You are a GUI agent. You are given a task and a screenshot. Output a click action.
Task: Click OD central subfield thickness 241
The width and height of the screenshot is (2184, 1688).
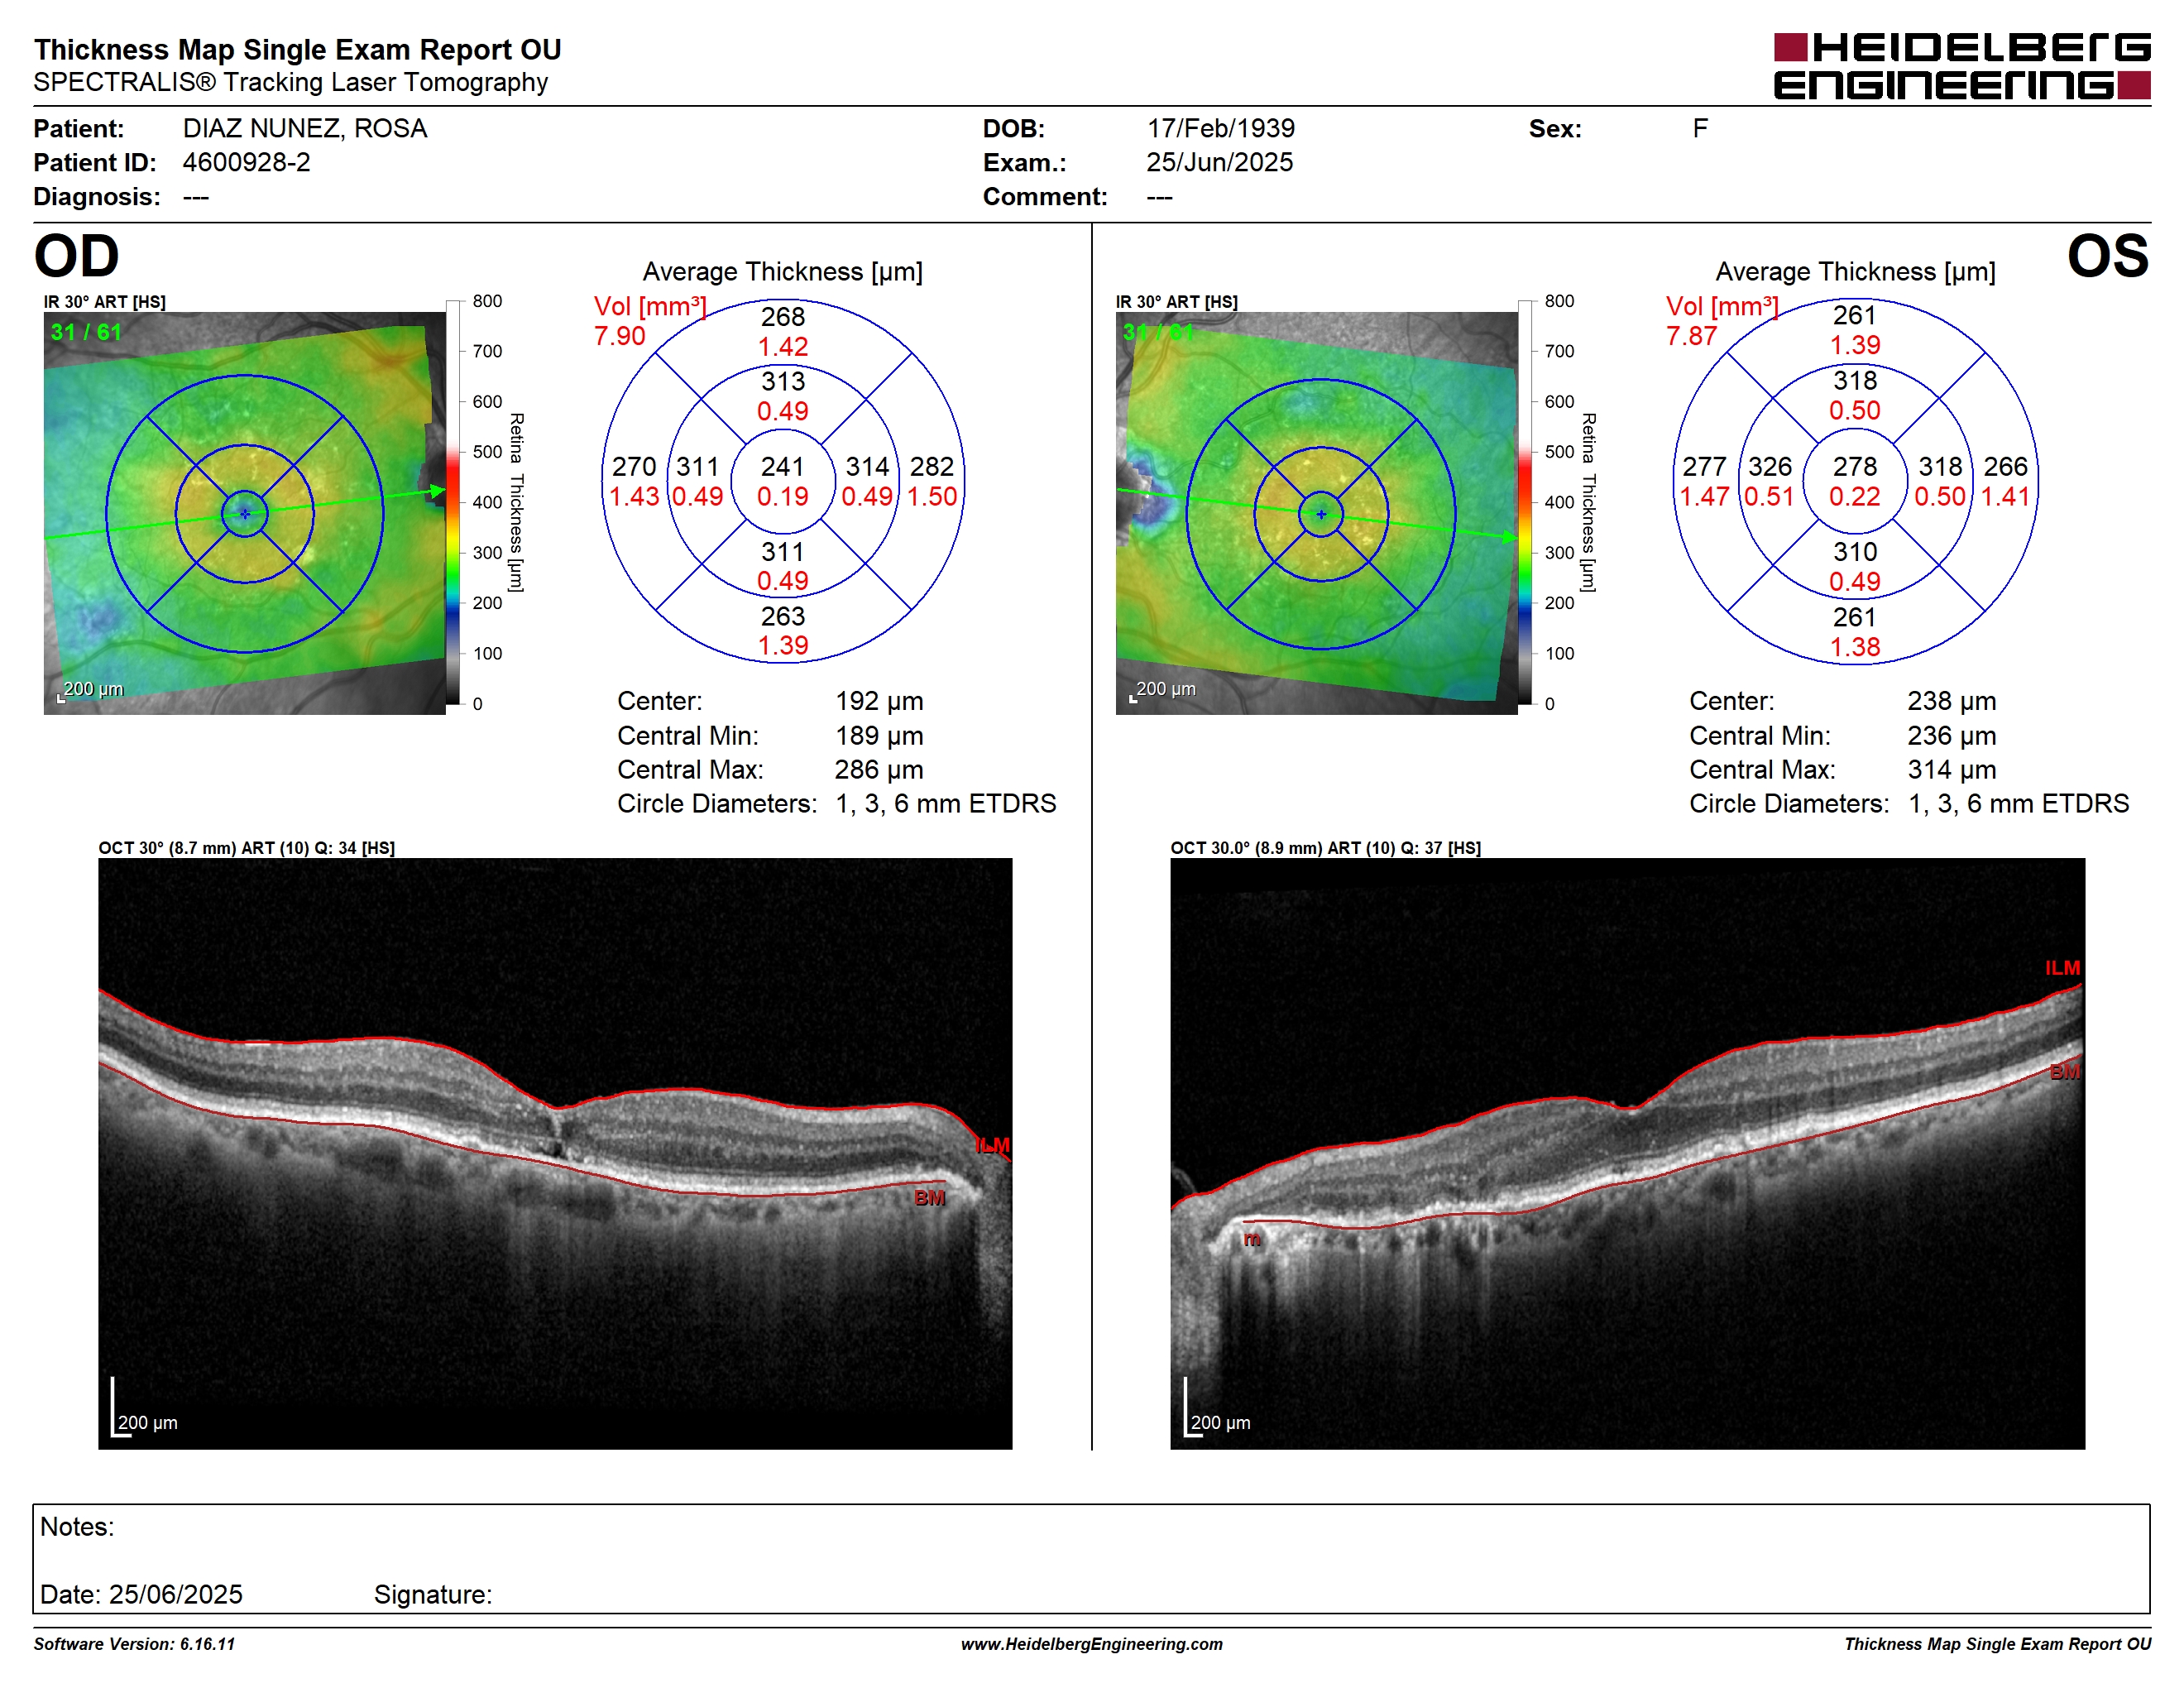(x=782, y=467)
